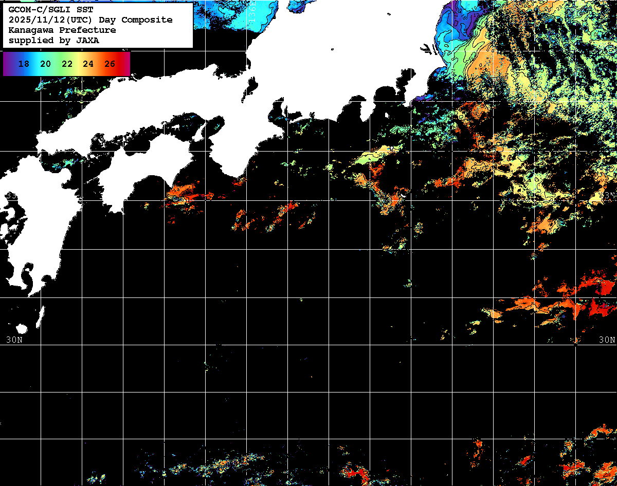This screenshot has height=486, width=617.
Task: Click the purple left end of color bar
Action: (7, 64)
